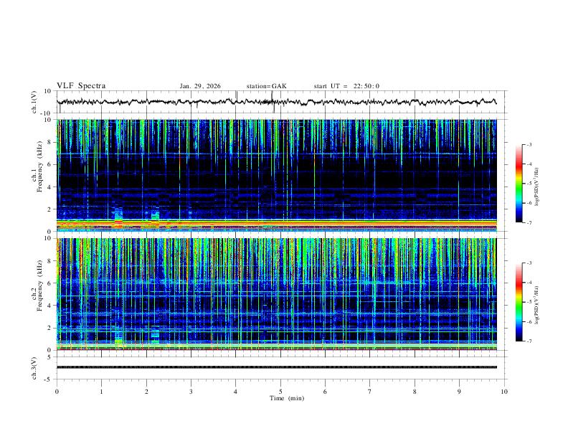Screen dimensions: 568x439
Task: Click the 1 tick label on time axis
Action: click(101, 392)
